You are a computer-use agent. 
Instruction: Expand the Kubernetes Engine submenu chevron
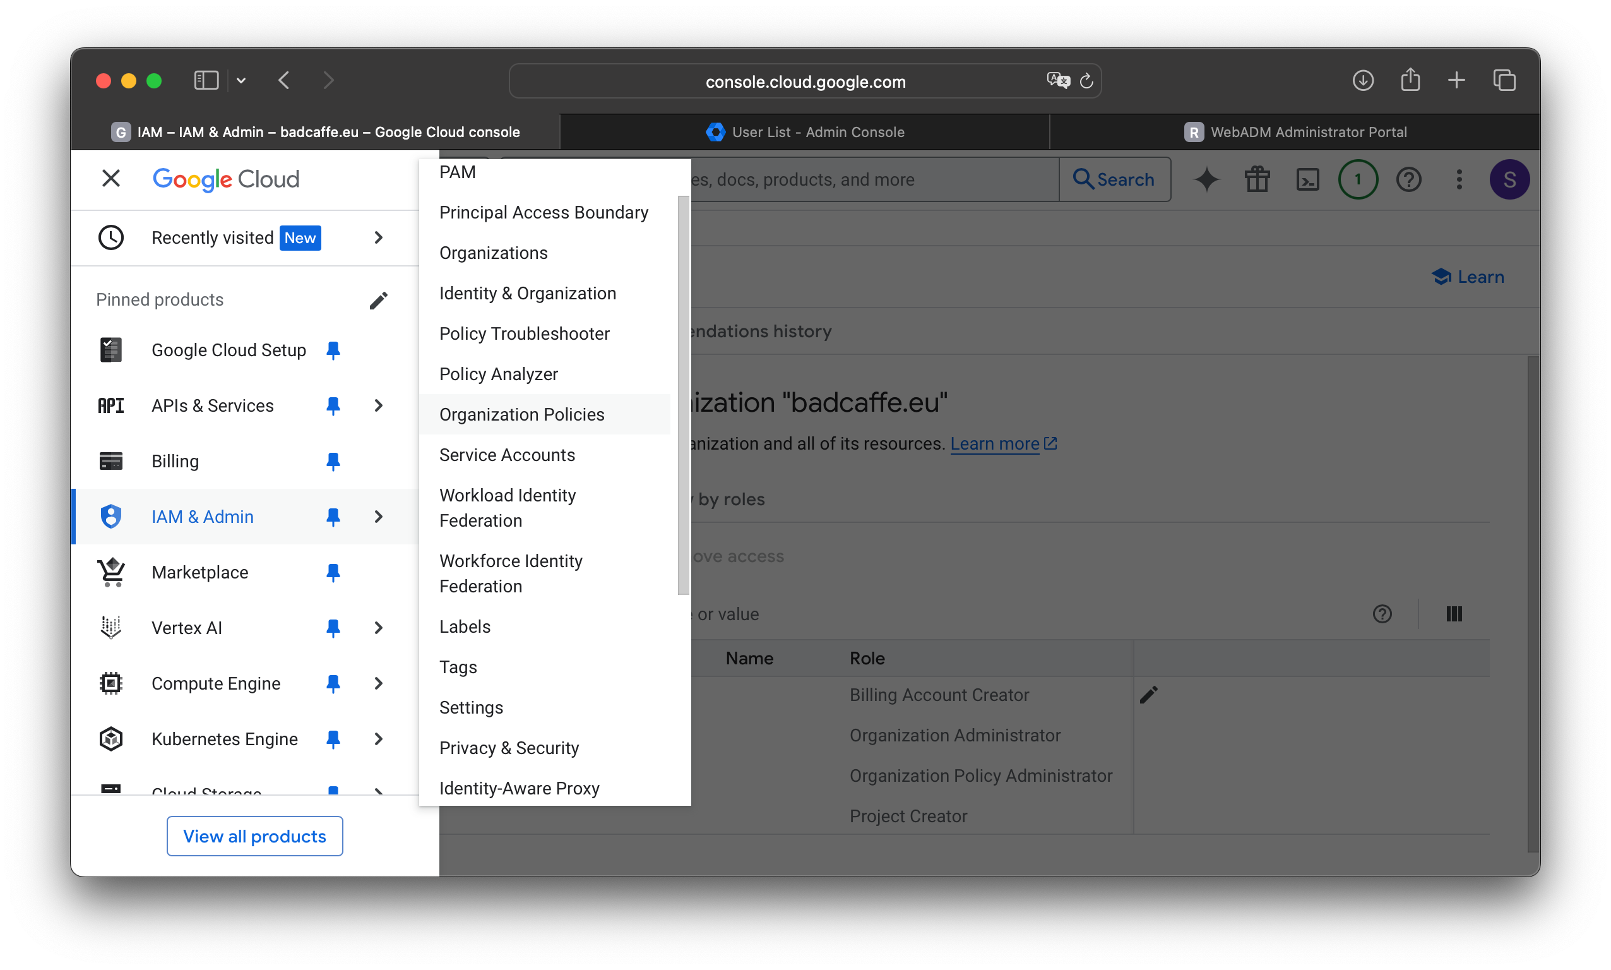pyautogui.click(x=378, y=739)
